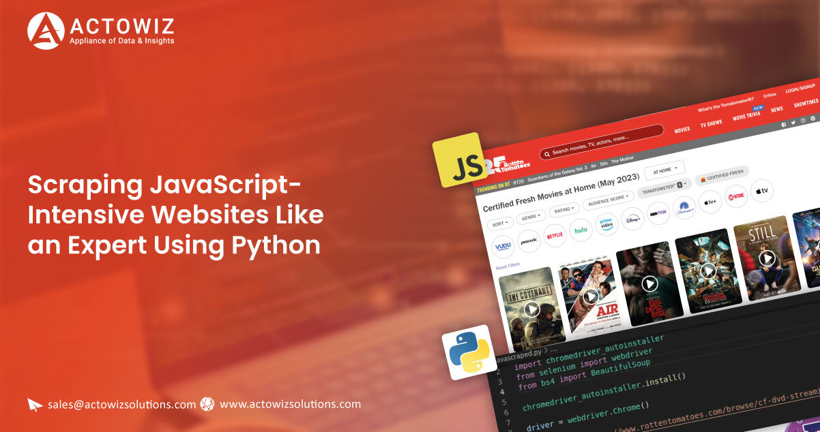Open the Sort dropdown

click(499, 223)
